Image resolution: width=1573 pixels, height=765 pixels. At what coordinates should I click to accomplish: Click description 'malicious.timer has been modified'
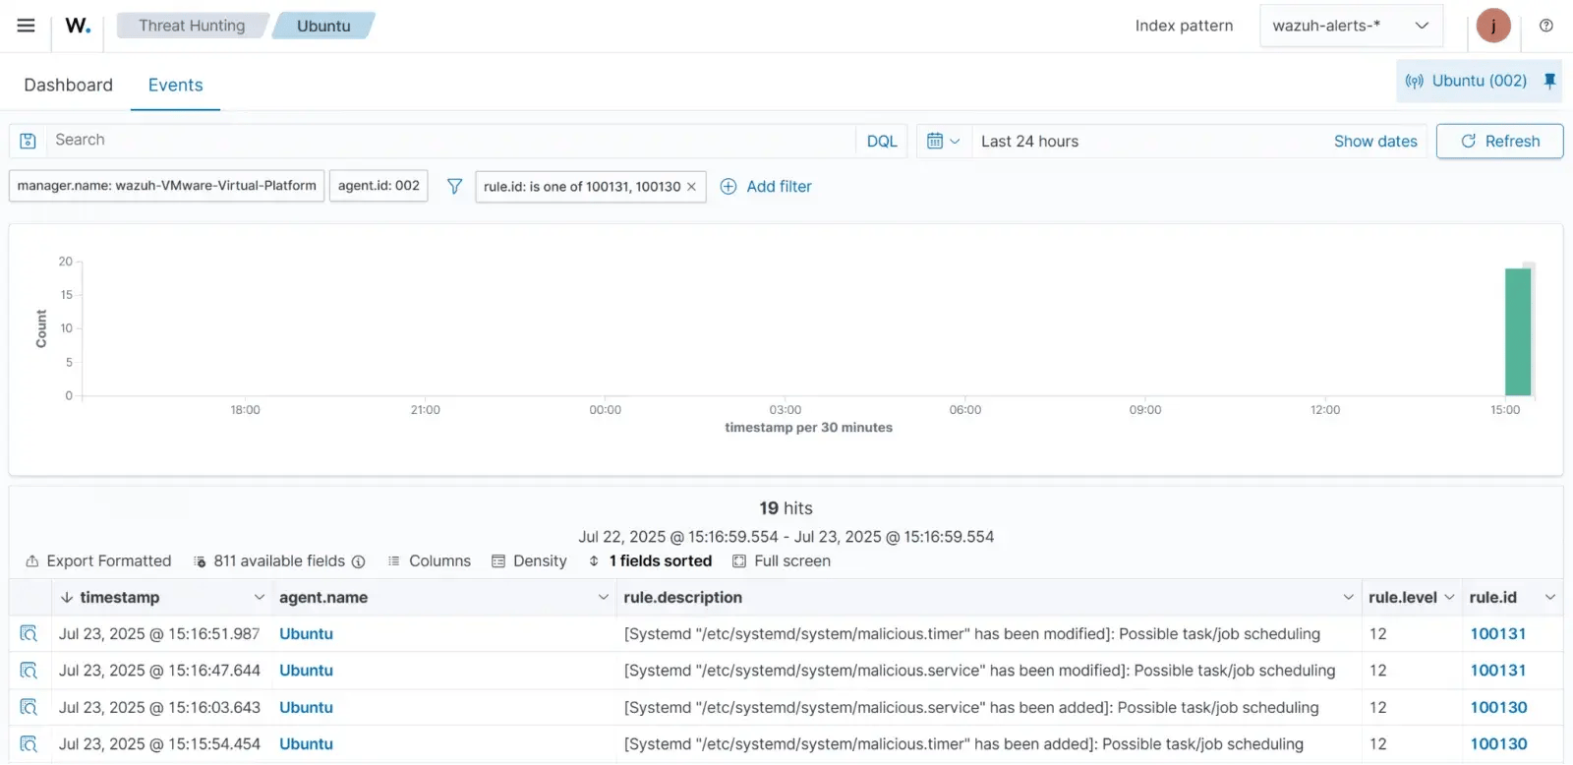(x=972, y=633)
